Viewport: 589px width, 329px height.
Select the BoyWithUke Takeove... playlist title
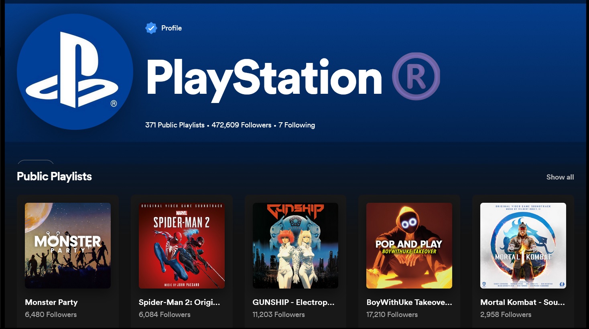[409, 303]
